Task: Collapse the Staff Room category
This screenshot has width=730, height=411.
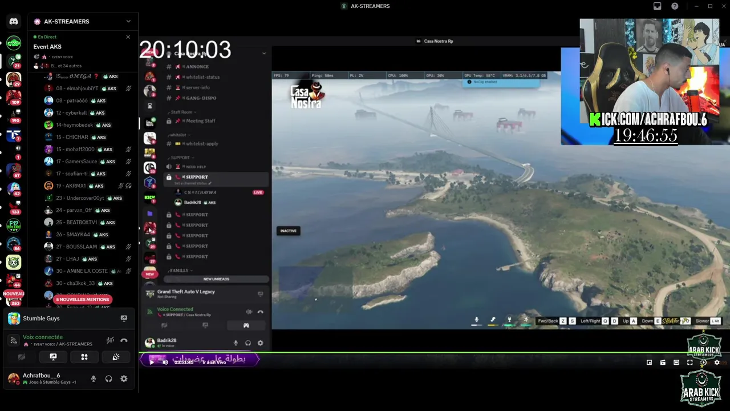Action: [181, 112]
